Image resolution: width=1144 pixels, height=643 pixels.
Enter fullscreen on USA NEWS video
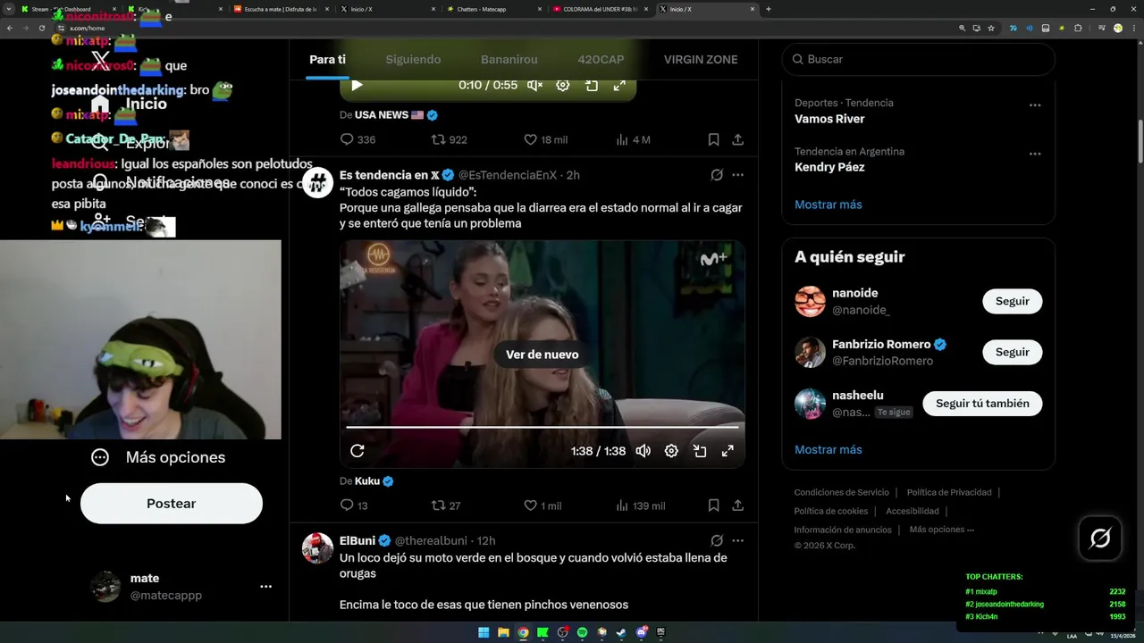(618, 85)
